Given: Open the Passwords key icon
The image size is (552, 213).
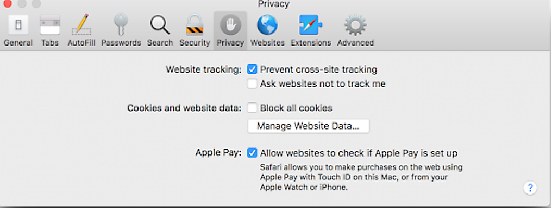Looking at the screenshot, I should click(121, 25).
